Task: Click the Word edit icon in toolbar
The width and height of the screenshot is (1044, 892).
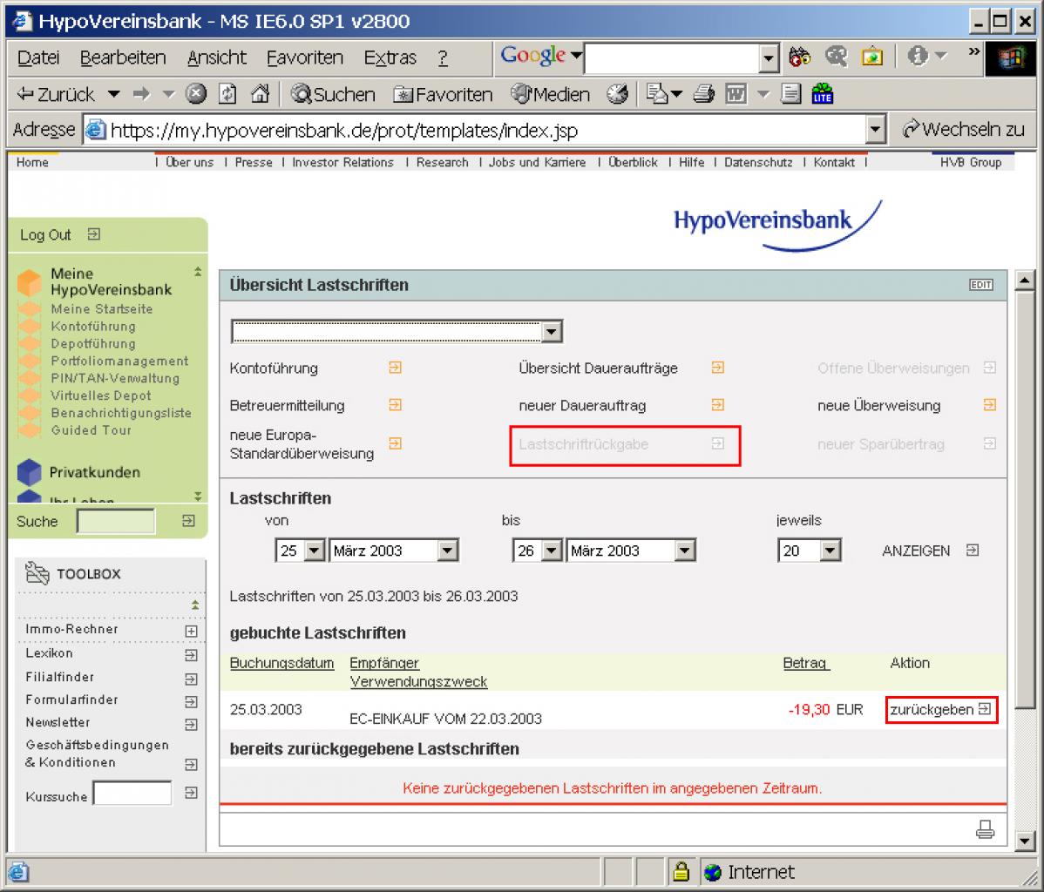Action: (736, 95)
